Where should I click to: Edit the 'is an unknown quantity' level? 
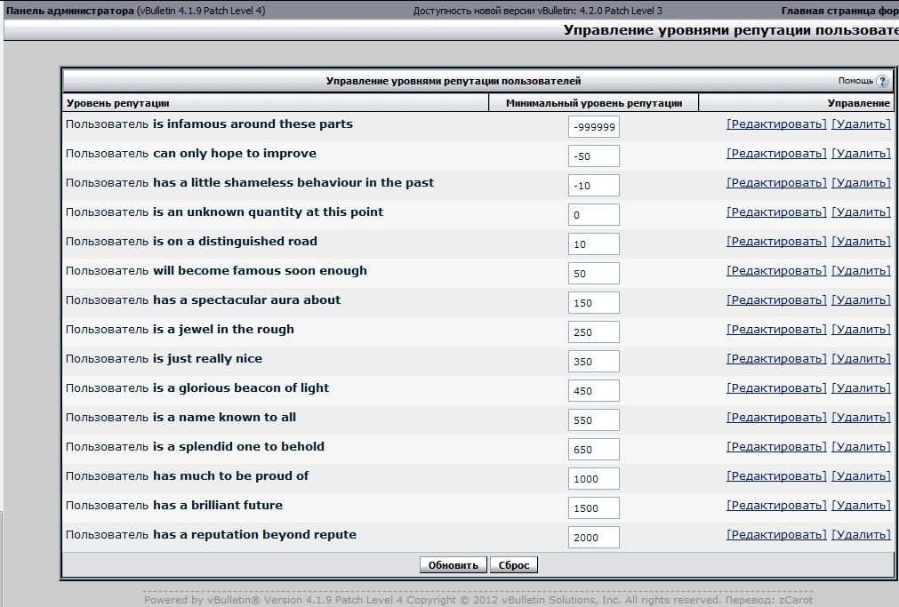[775, 212]
